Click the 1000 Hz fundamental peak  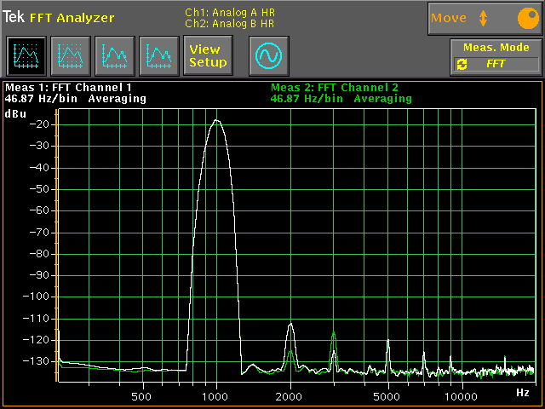[216, 121]
